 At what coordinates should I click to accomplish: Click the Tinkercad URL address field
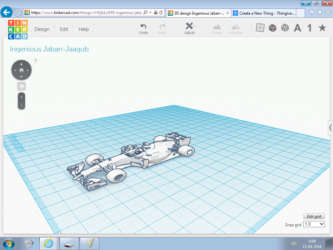pyautogui.click(x=86, y=13)
